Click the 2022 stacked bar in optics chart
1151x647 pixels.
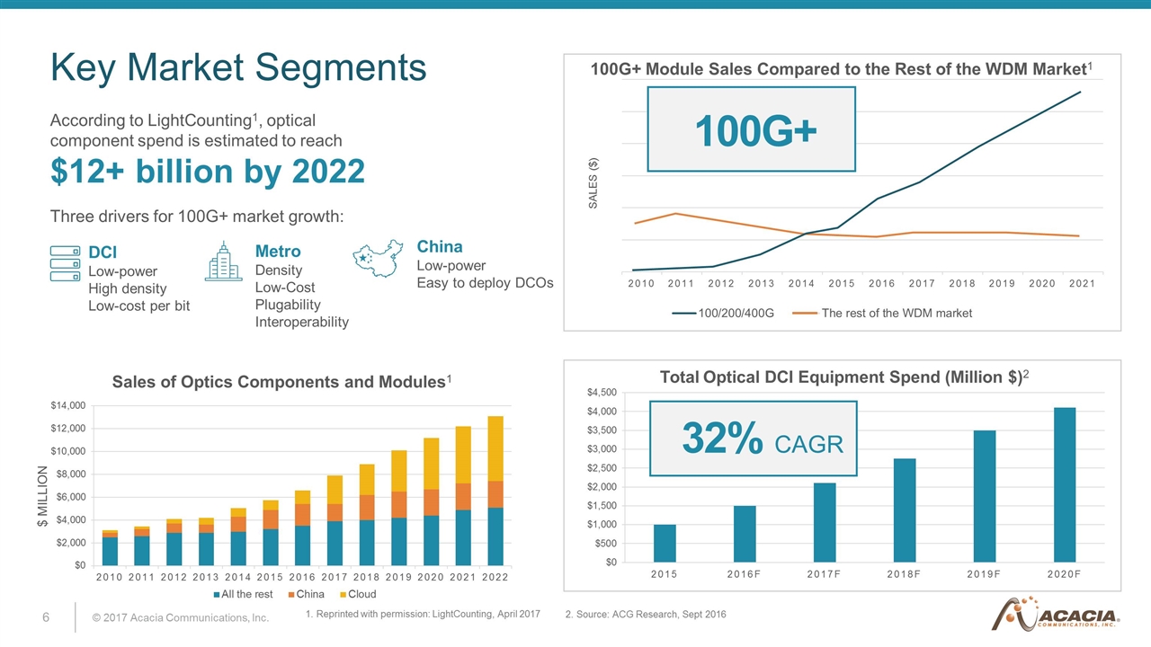(x=495, y=491)
